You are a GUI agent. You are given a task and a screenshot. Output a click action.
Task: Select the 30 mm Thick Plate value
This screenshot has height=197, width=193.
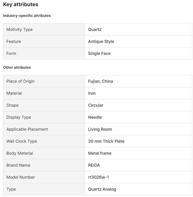[x=106, y=141]
